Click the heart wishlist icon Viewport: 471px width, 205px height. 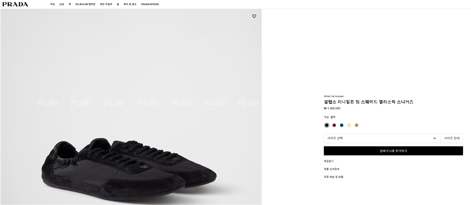[x=254, y=16]
